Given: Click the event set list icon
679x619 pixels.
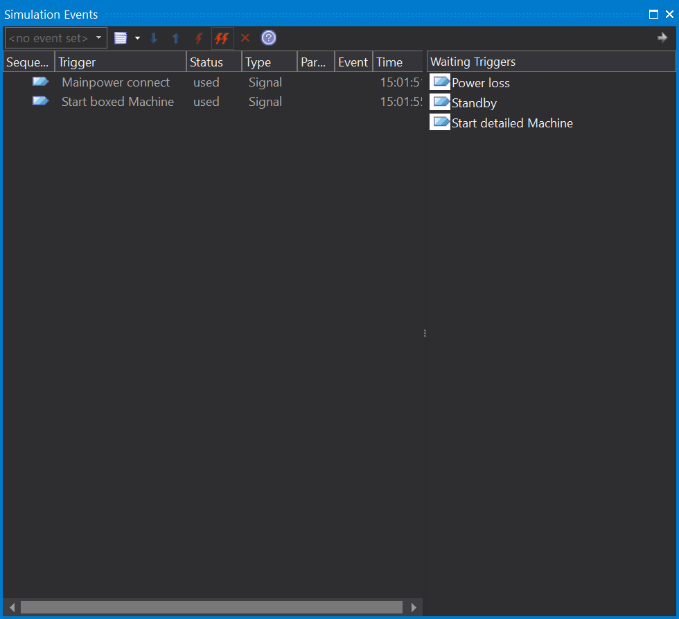Looking at the screenshot, I should (x=121, y=38).
